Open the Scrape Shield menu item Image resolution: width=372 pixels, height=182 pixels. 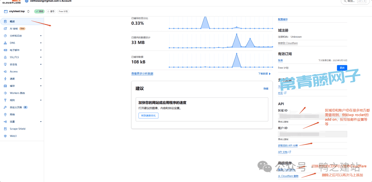tap(22, 129)
